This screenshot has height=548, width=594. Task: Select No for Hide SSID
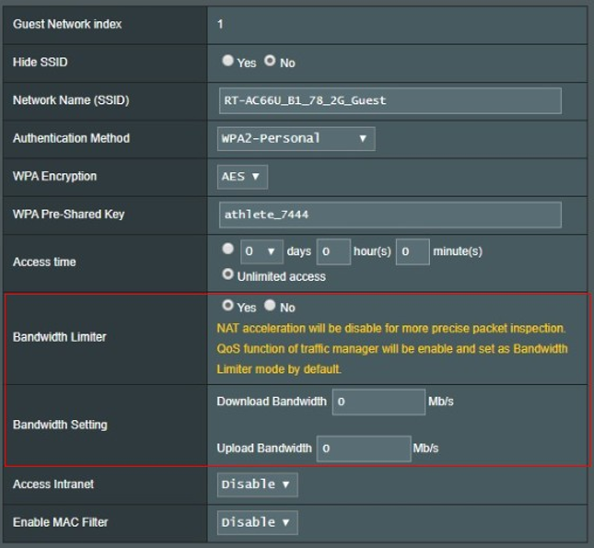270,62
